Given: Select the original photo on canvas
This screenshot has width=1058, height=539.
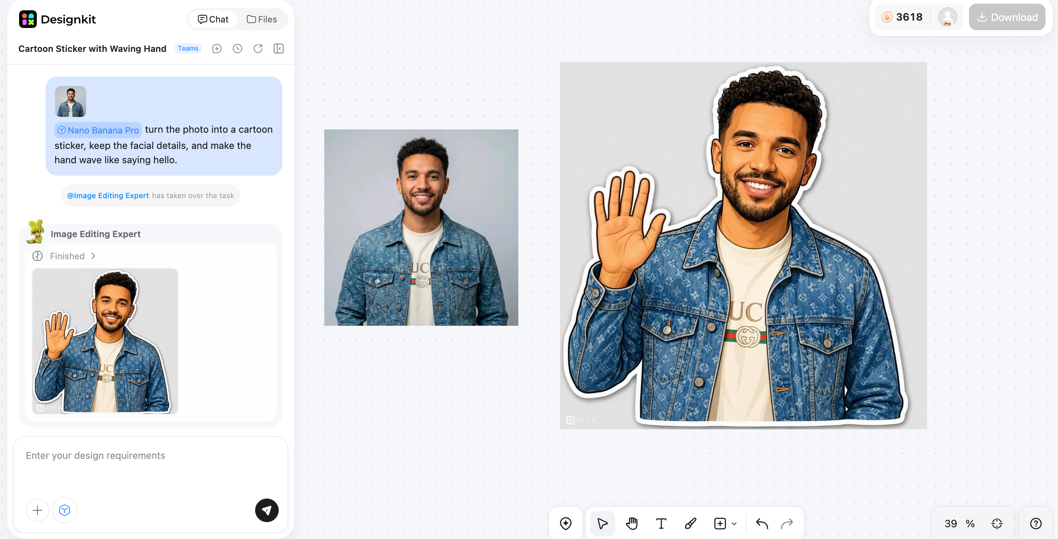Looking at the screenshot, I should [421, 228].
